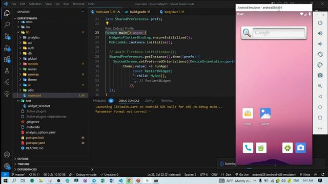The height and width of the screenshot is (184, 328).
Task: Open the Search view in activity bar
Action: tap(7, 25)
